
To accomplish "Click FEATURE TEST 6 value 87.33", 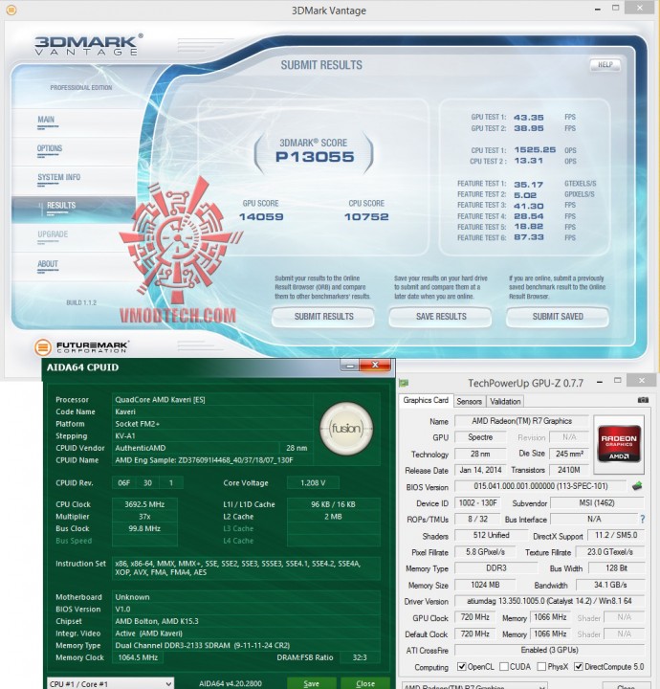I will (529, 237).
